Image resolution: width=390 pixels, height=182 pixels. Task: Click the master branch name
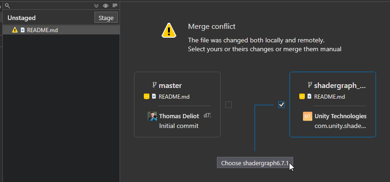(x=170, y=86)
